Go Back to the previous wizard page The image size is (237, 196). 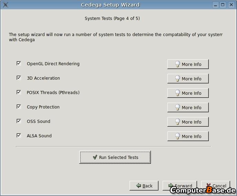coord(144,186)
